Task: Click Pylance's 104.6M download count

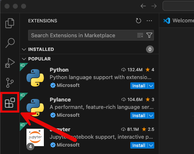Action: (x=132, y=100)
